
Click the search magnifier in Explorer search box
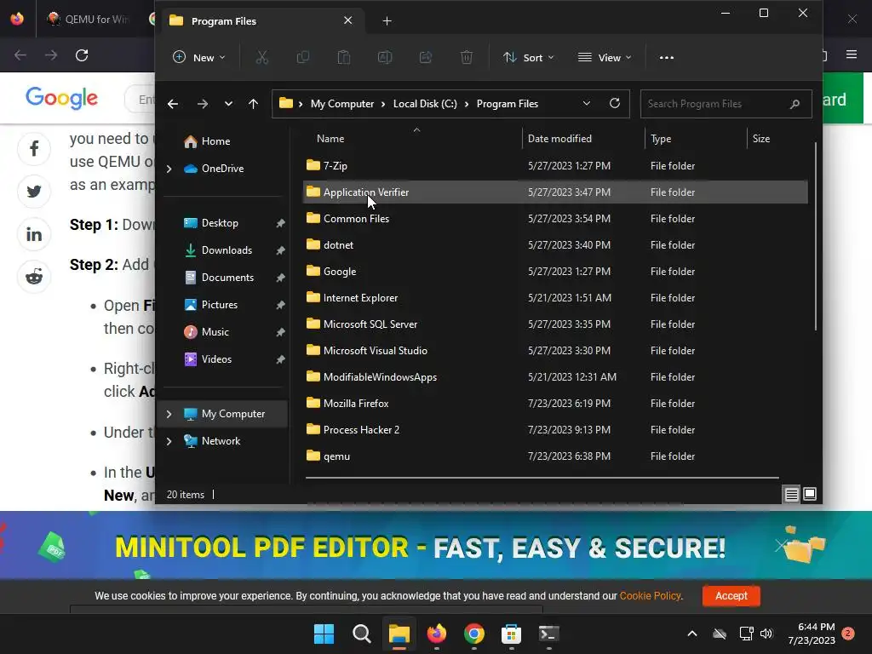pyautogui.click(x=795, y=104)
